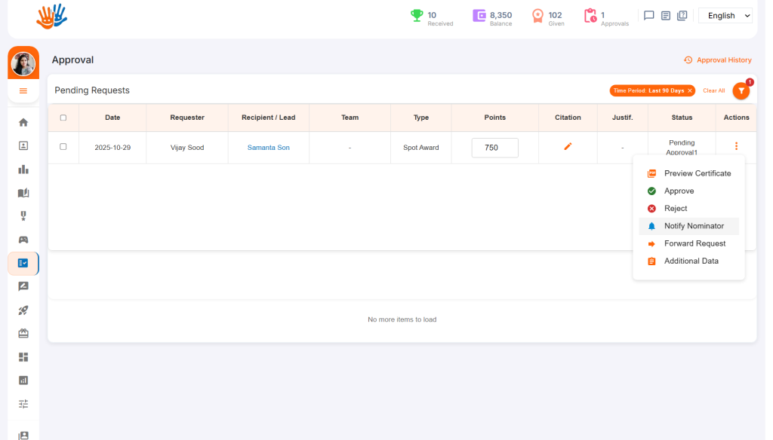Viewport: 773px width, 440px height.
Task: Toggle the hamburger menu to collapse sidebar
Action: (x=23, y=91)
